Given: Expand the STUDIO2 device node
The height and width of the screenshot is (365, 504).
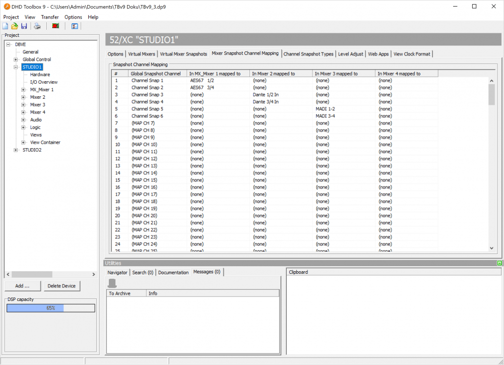Looking at the screenshot, I should pyautogui.click(x=16, y=150).
